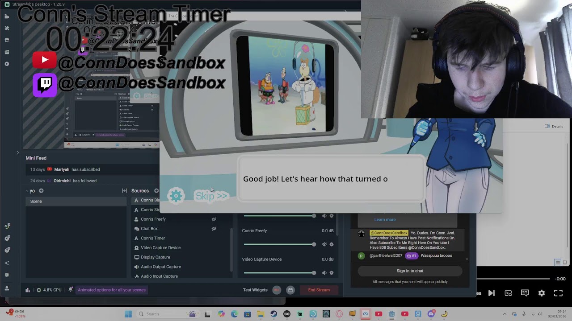Toggle subtitles icon in video player
This screenshot has height=321, width=572.
pyautogui.click(x=525, y=293)
